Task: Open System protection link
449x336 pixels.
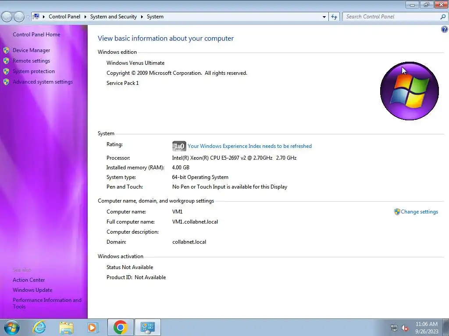Action: [x=33, y=71]
